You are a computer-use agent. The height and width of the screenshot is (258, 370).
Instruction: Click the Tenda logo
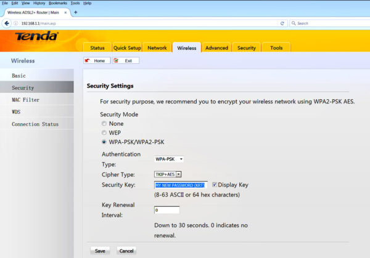click(37, 36)
